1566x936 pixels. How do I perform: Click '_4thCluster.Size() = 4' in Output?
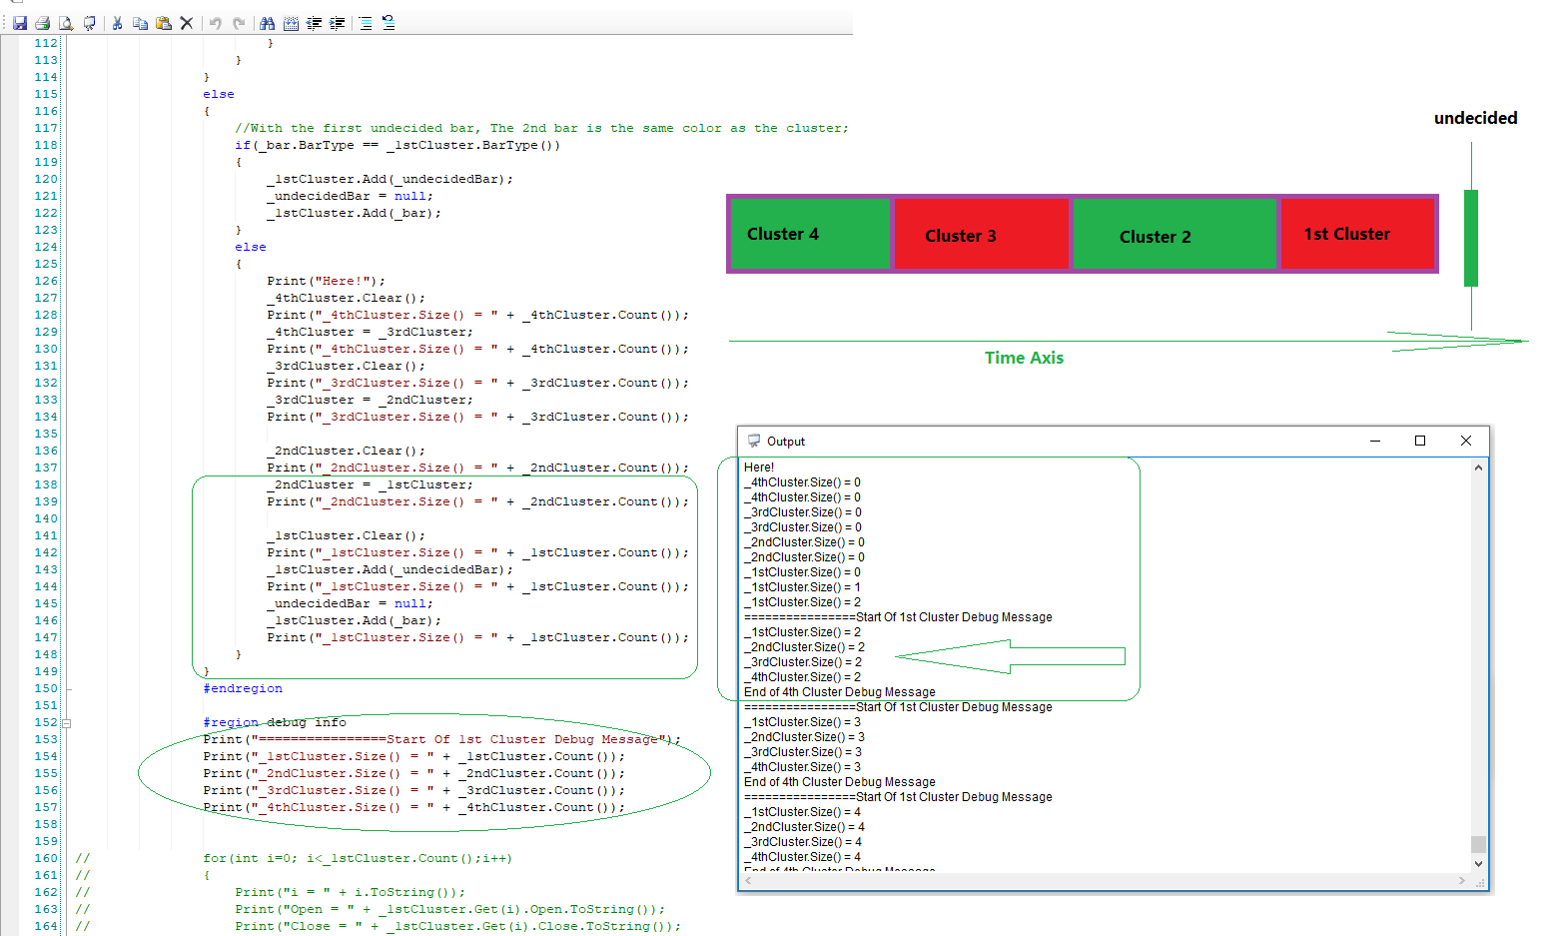(x=802, y=857)
